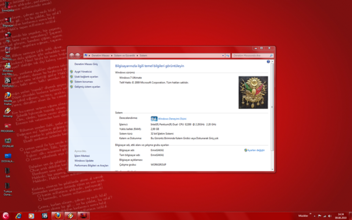The image size is (352, 220).
Task: Click the scrollbar up arrow
Action: point(272,62)
